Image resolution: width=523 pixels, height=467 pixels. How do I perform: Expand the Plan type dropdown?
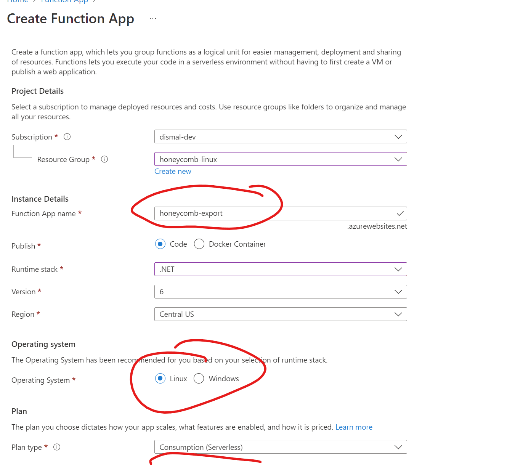pyautogui.click(x=280, y=447)
